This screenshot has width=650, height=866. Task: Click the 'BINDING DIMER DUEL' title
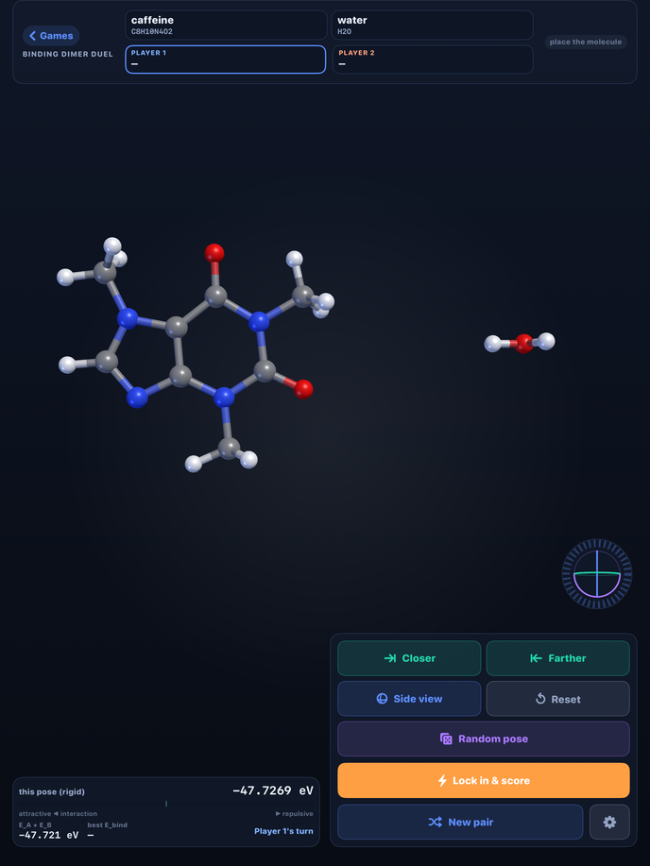pyautogui.click(x=67, y=54)
